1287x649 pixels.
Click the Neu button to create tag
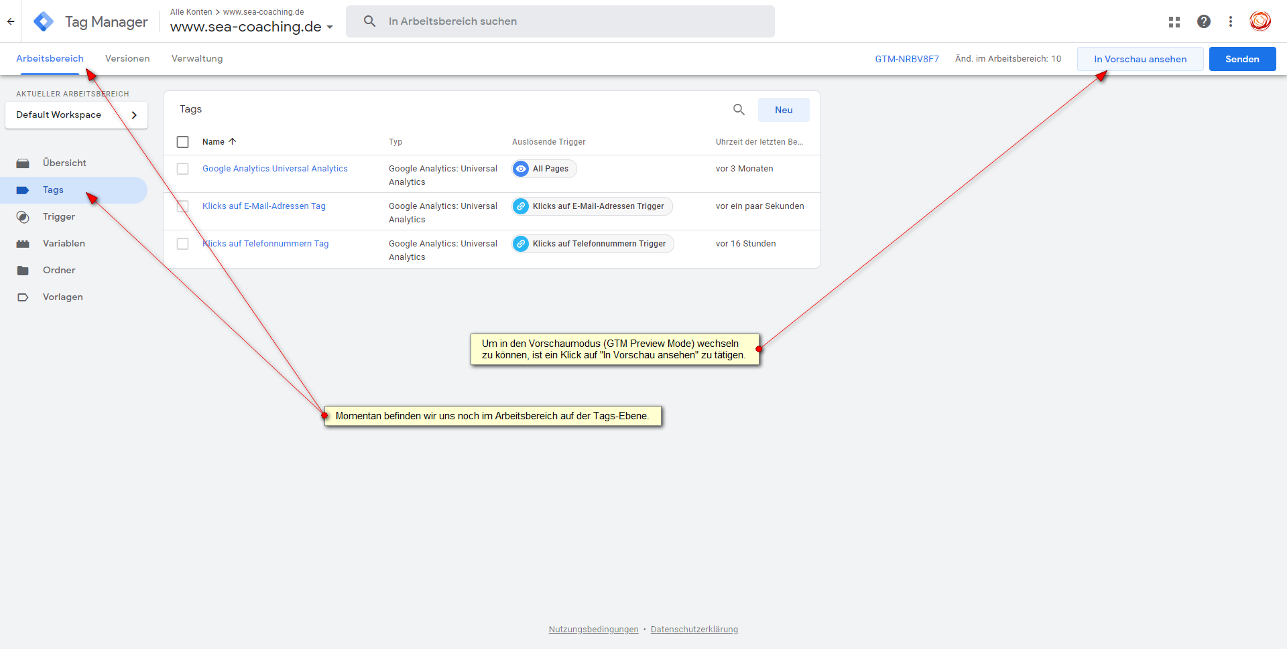point(784,110)
